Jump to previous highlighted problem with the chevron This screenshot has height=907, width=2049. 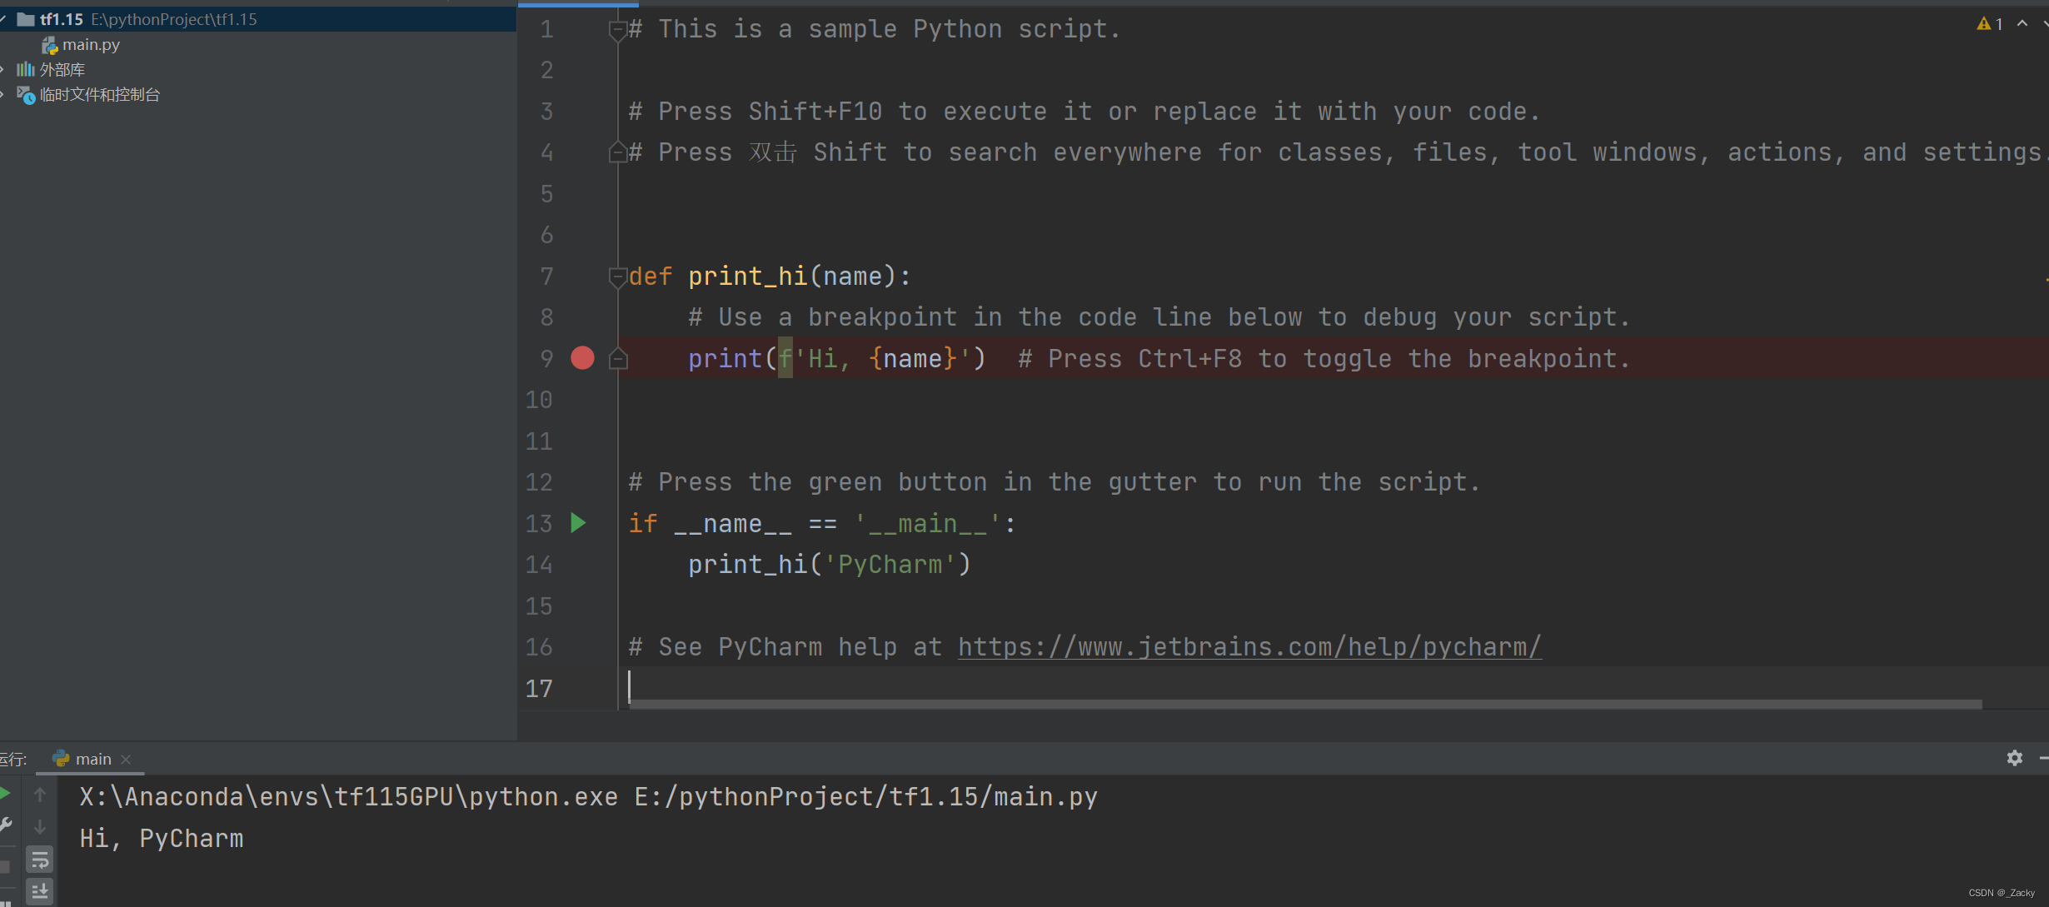point(2022,24)
